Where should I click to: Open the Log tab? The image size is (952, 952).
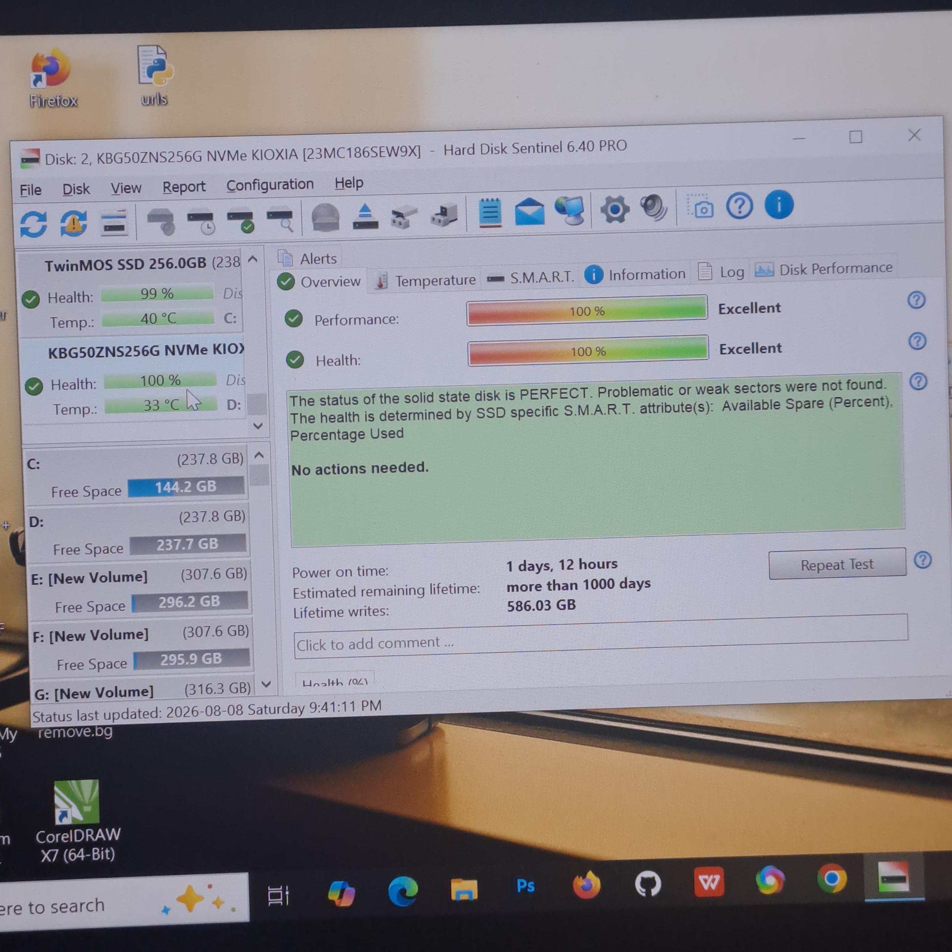tap(721, 271)
